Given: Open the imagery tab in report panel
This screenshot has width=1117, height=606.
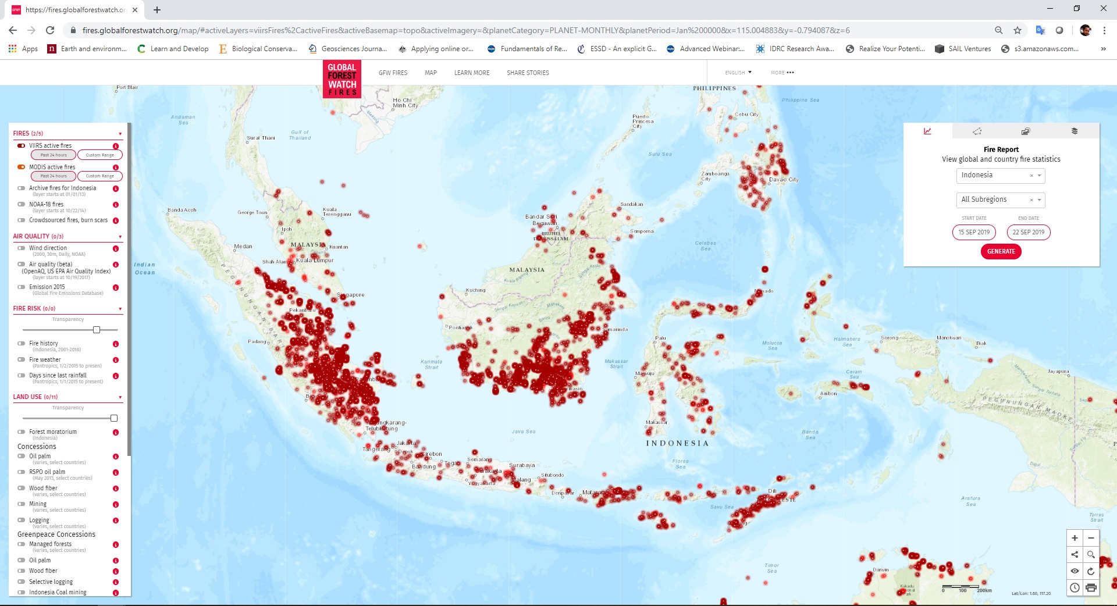Looking at the screenshot, I should coord(1026,131).
